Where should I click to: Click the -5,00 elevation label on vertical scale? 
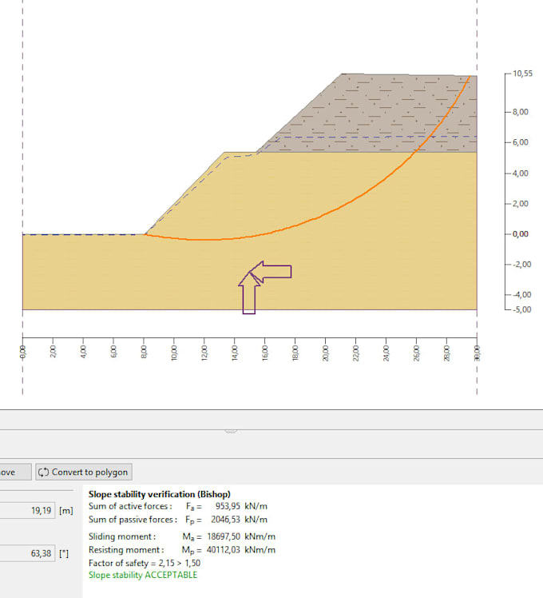pyautogui.click(x=521, y=309)
